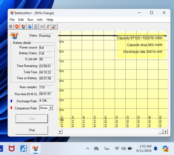Click the Discharge rate 20014 mW text
The height and width of the screenshot is (155, 174).
[143, 52]
